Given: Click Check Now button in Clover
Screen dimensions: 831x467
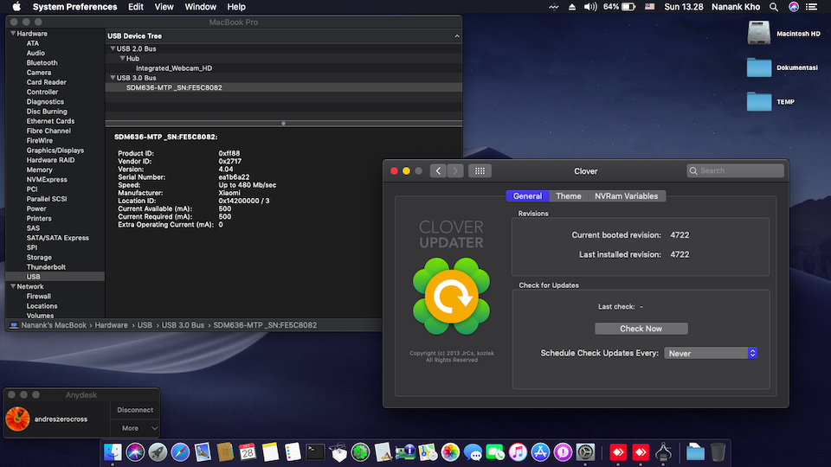Looking at the screenshot, I should pos(641,329).
